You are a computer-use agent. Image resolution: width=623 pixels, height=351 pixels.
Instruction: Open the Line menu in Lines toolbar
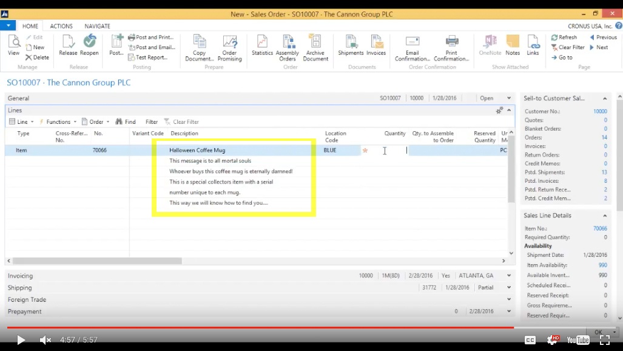point(21,122)
